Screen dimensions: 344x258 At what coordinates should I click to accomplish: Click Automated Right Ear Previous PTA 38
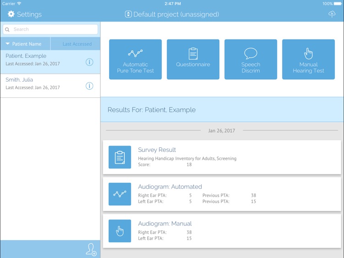(253, 195)
